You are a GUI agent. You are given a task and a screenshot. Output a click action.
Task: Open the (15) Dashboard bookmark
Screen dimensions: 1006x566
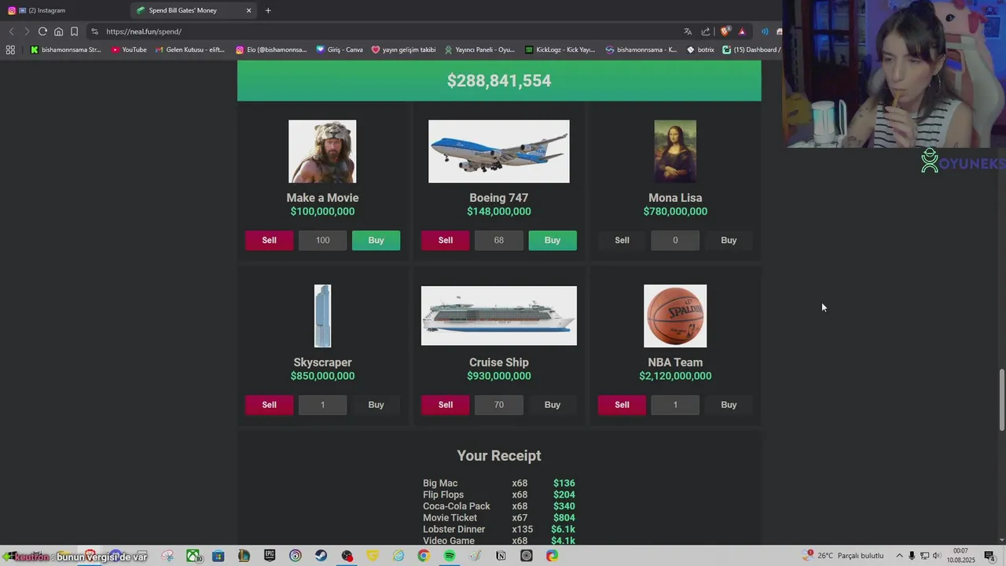(751, 50)
